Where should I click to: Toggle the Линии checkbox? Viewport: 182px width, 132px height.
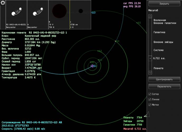coord(150,99)
